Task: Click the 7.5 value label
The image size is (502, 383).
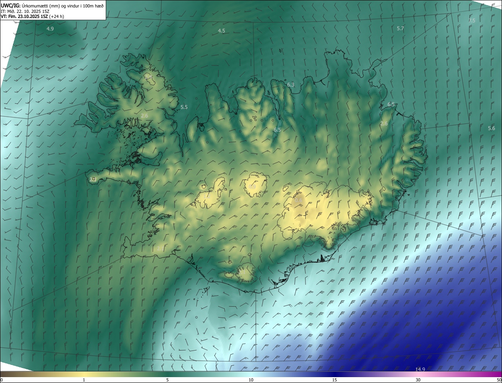Action: click(x=472, y=20)
